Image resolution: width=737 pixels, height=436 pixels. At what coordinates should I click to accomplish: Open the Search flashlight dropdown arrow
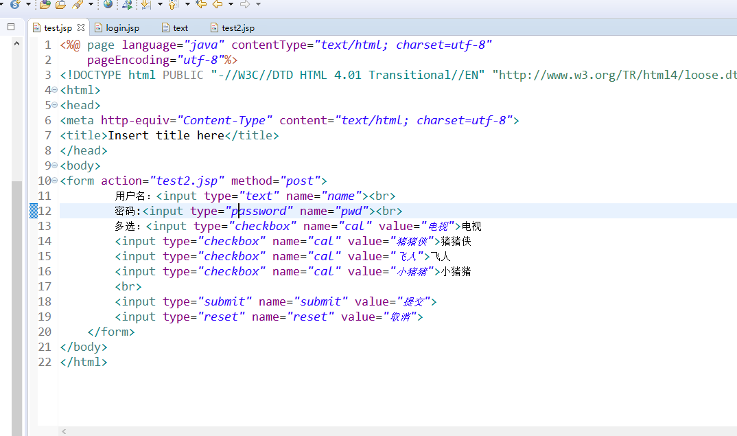pos(91,4)
